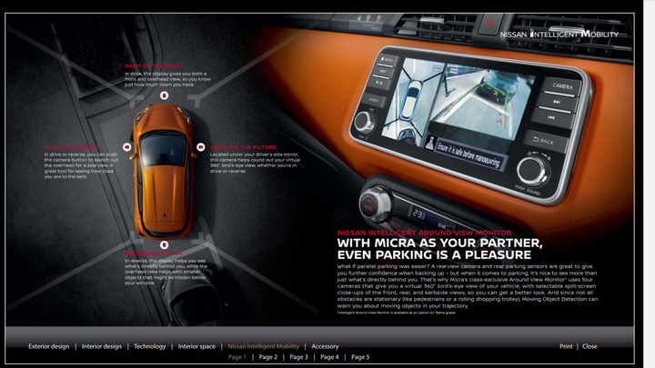Click the 'EVEN PARKING IS A PLEASURE' headline
This screenshot has width=655, height=368.
[x=435, y=255]
